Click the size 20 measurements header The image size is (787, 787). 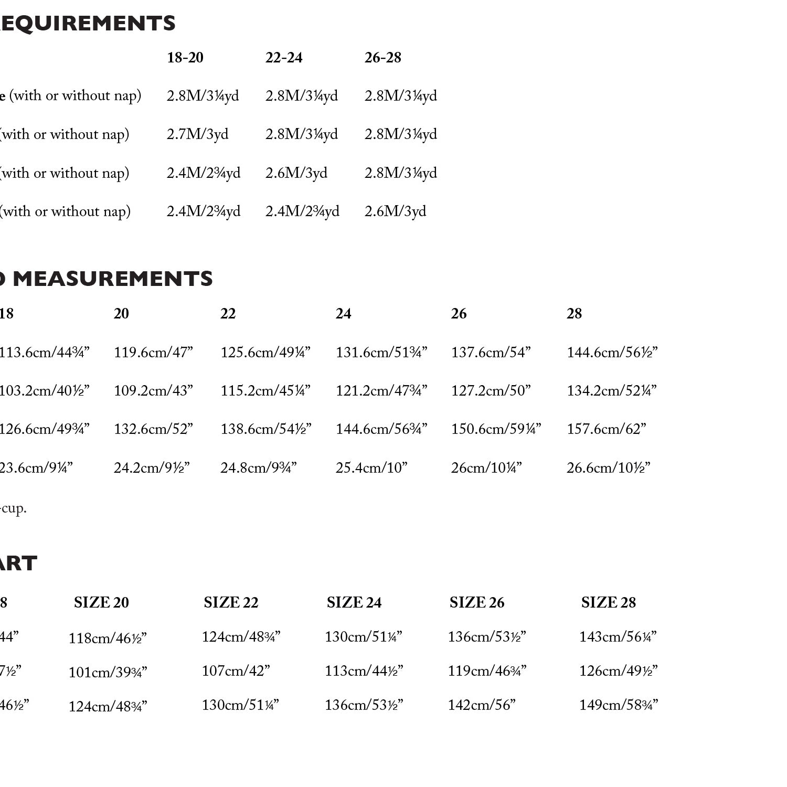coord(121,314)
